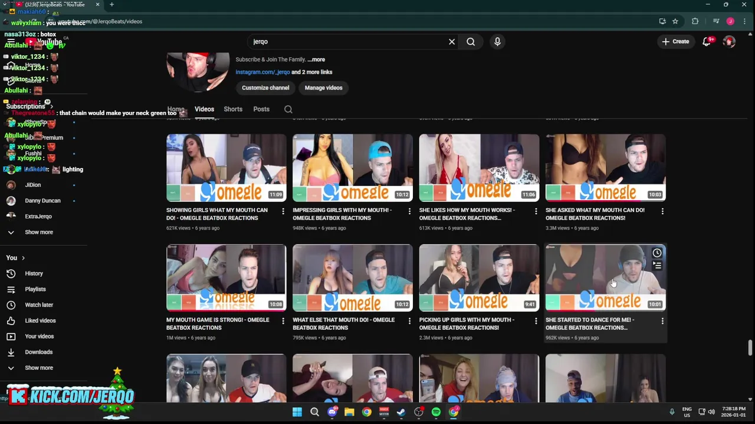Play the 11:09 Omegle video thumbnail
Viewport: 755px width, 424px height.
pyautogui.click(x=226, y=168)
